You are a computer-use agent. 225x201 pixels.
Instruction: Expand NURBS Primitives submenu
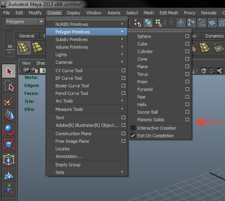click(87, 24)
